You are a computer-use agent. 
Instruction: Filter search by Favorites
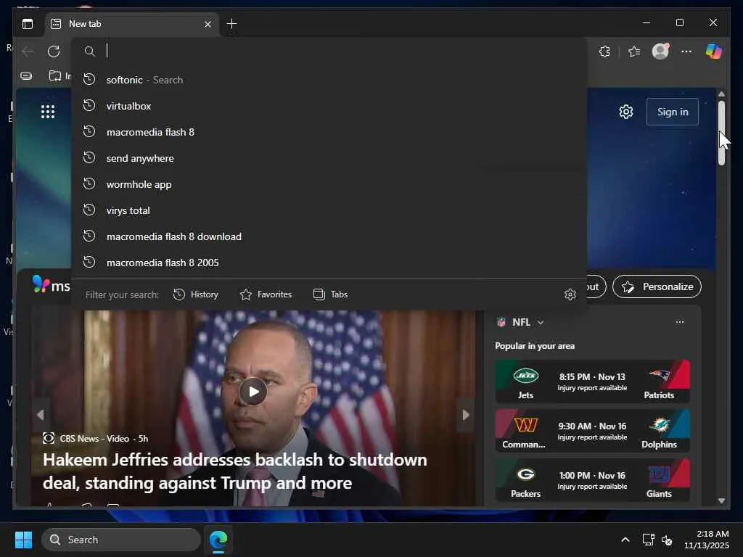tap(266, 294)
